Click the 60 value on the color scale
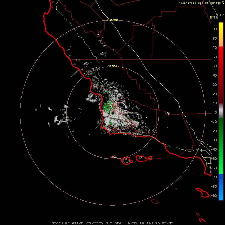 pos(215,57)
